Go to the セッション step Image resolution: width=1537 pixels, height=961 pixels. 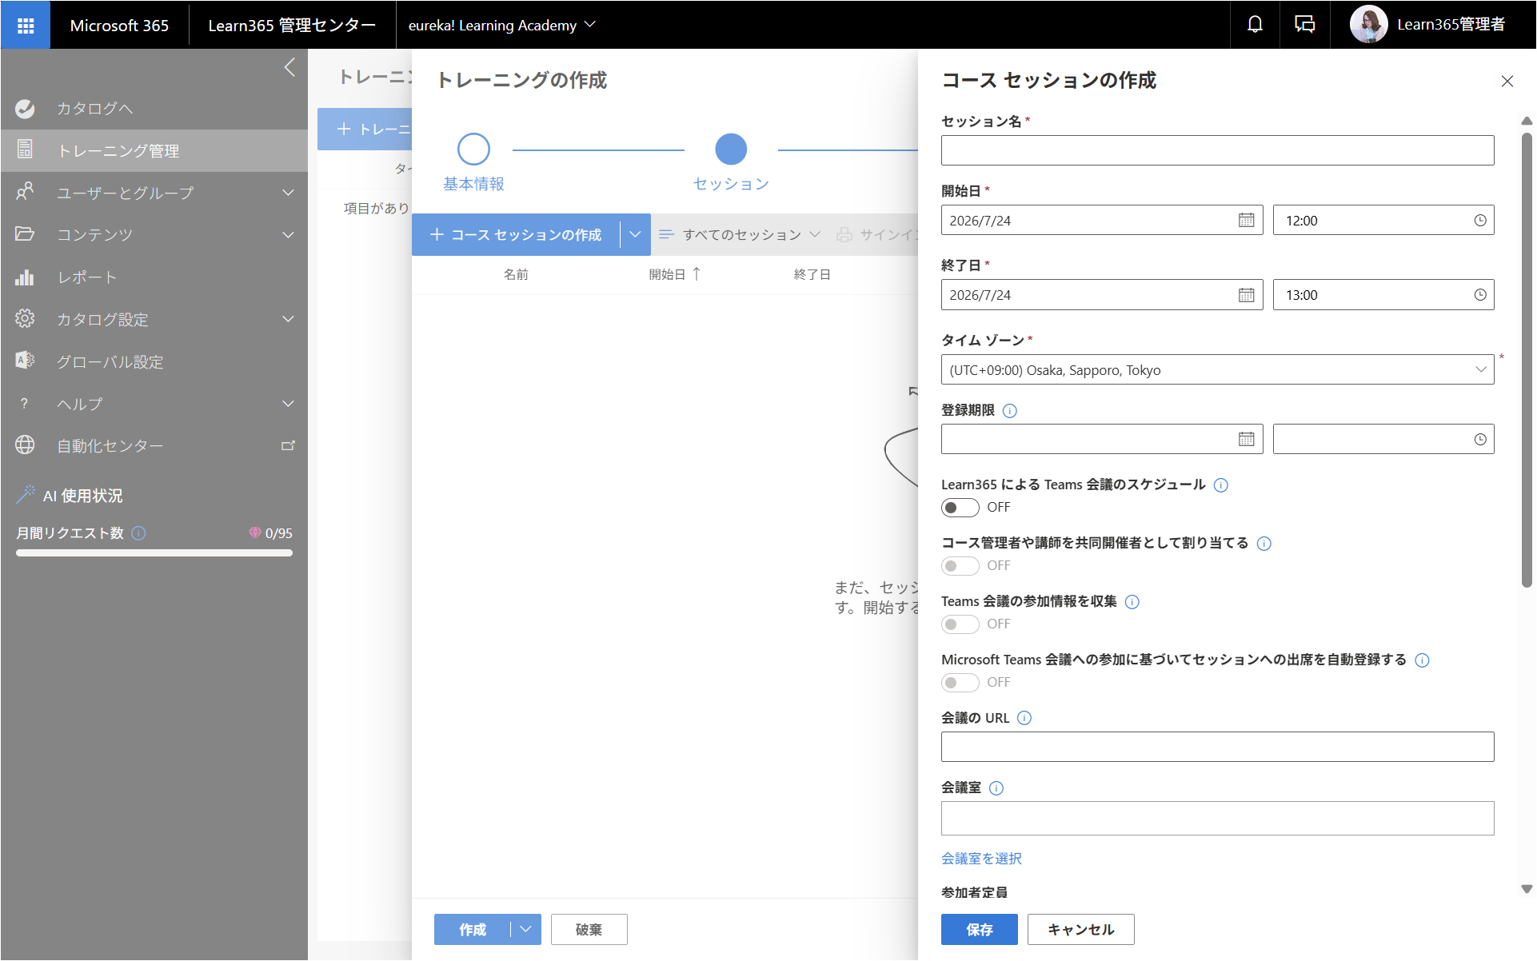[x=731, y=162]
